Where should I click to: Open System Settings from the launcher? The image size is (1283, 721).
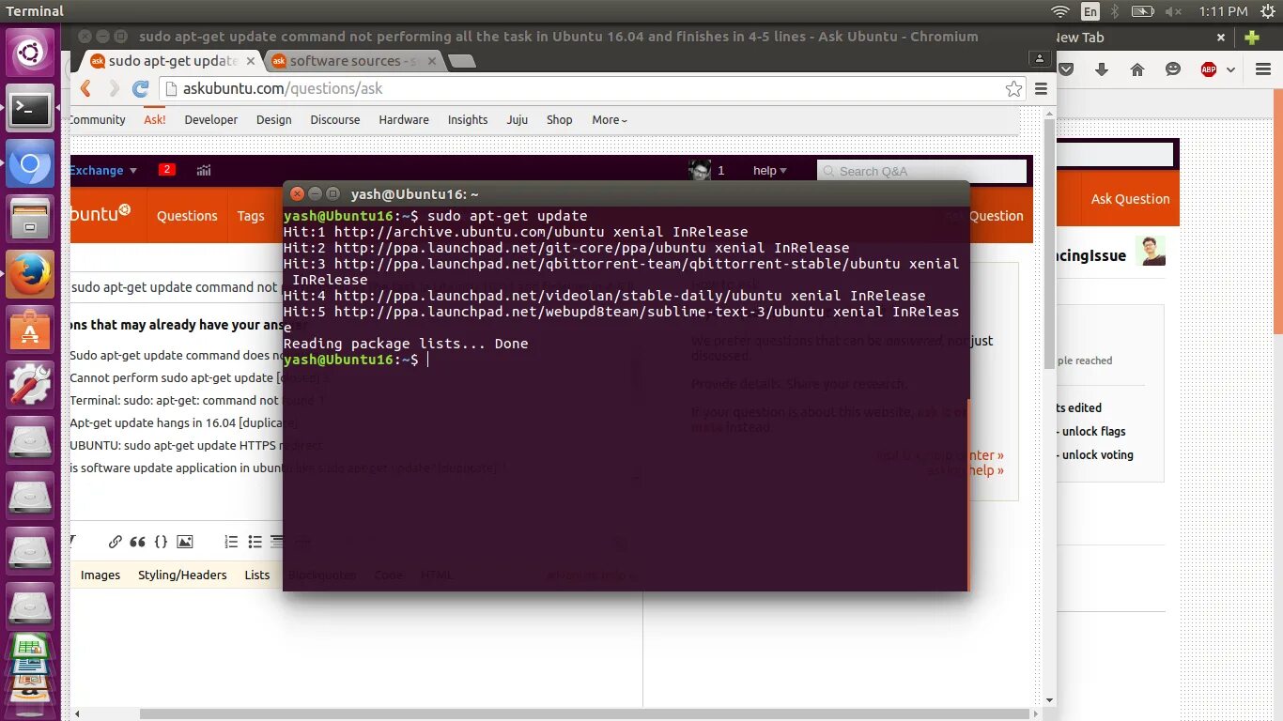click(x=30, y=383)
